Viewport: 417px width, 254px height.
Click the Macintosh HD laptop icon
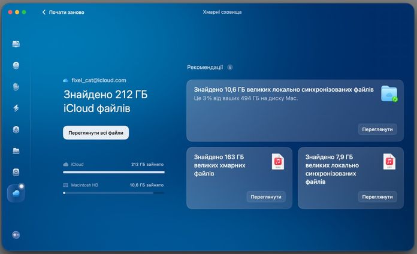[65, 185]
